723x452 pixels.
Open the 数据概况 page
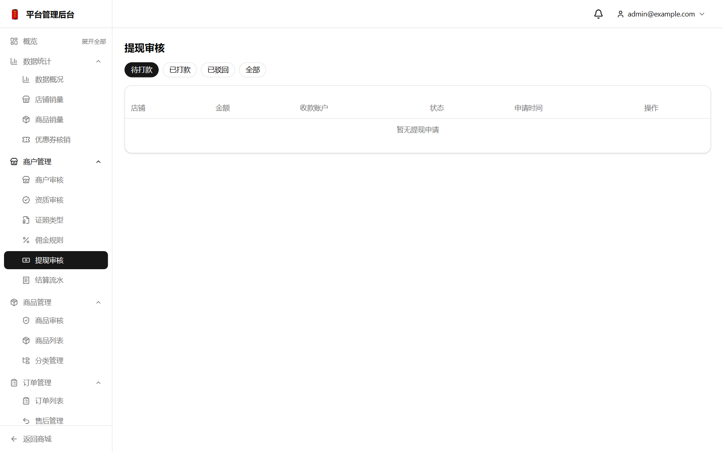pos(56,80)
